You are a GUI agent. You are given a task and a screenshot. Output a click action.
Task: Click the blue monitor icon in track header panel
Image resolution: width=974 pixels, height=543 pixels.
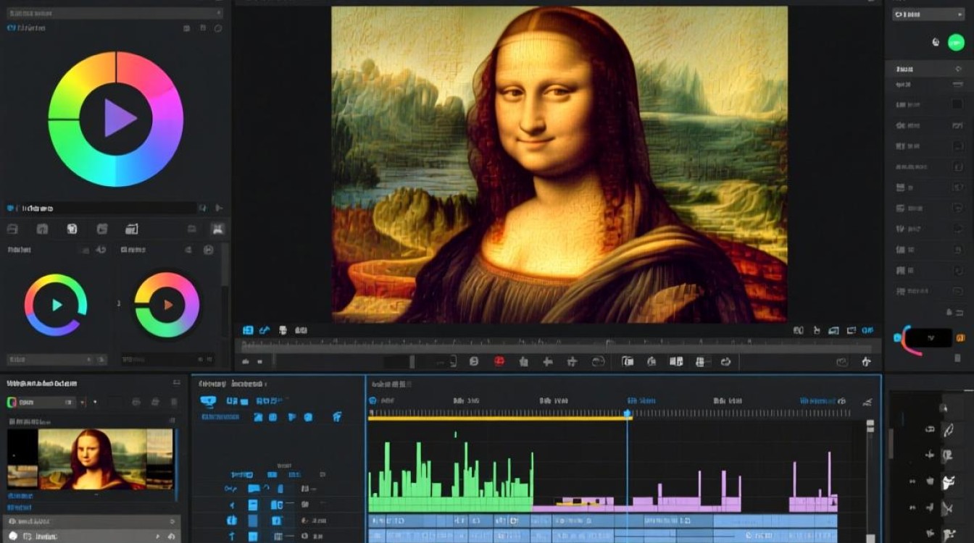click(x=208, y=401)
